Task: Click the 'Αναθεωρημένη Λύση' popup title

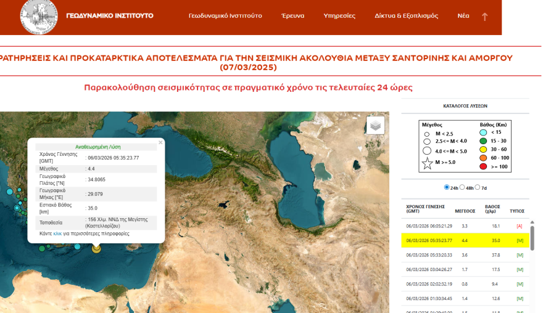Action: [98, 147]
